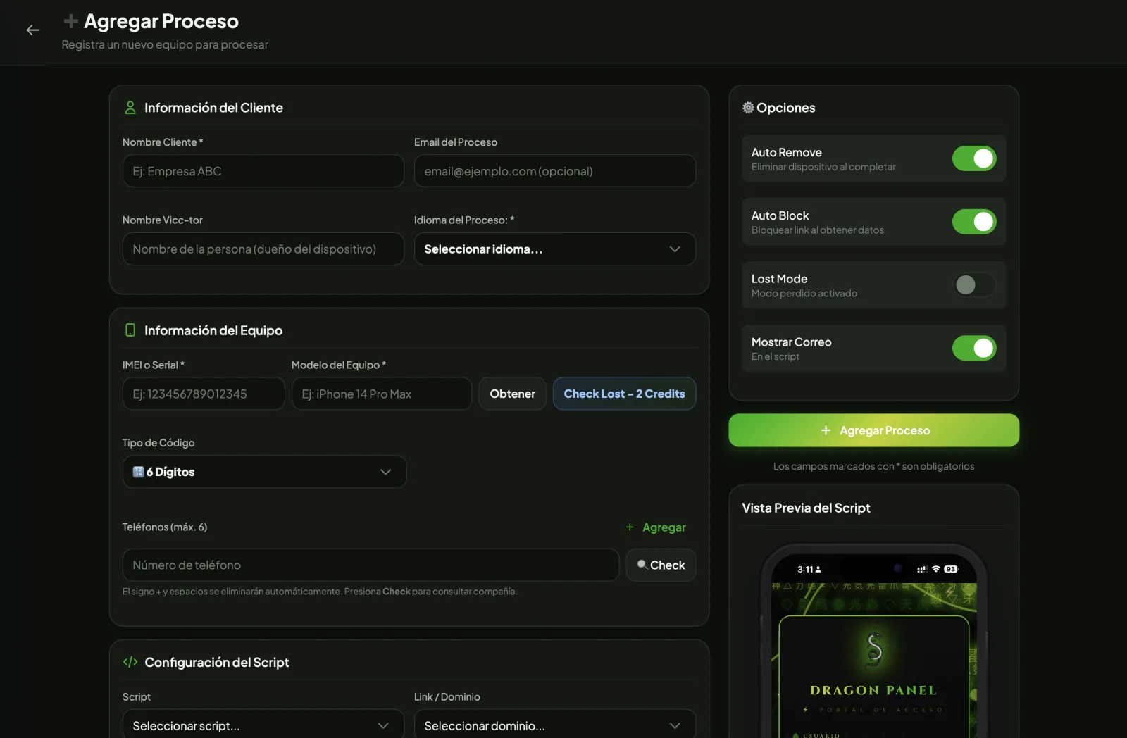Viewport: 1127px width, 738px height.
Task: Click the 'Teléfonos (máx. 6)' label
Action: point(165,527)
